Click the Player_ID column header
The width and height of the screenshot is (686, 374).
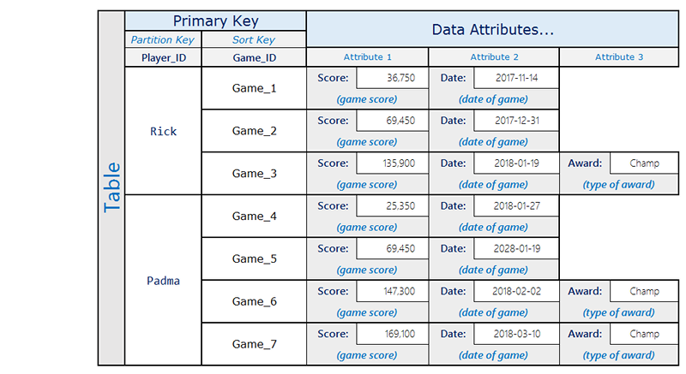(163, 57)
